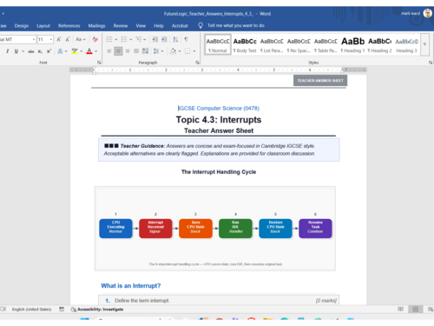434x326 pixels.
Task: Click the font size box showing 11
Action: coord(43,39)
